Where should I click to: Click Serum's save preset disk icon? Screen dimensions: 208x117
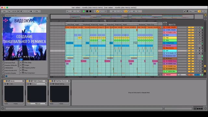(x=8, y=84)
